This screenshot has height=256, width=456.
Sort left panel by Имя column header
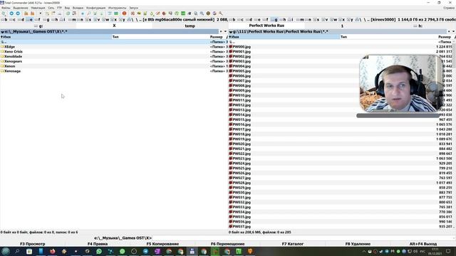pyautogui.click(x=56, y=37)
